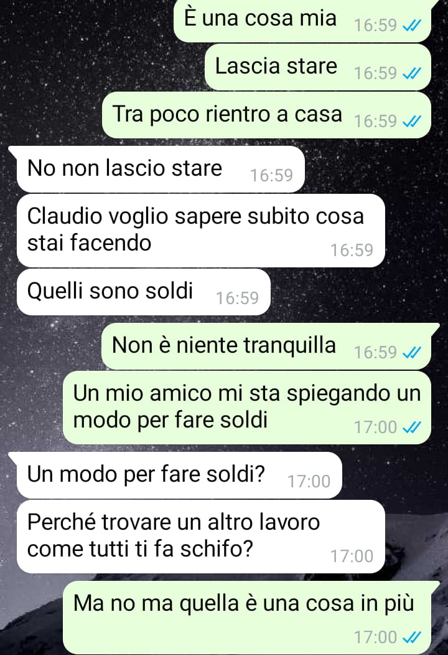Screen dimensions: 448x655
Task: Select the 'No non lascio stare' message
Action: coord(161,169)
